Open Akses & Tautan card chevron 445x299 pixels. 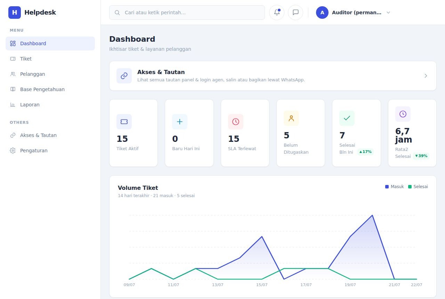point(426,76)
